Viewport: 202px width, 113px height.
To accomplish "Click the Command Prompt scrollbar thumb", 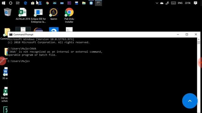I will [199, 43].
